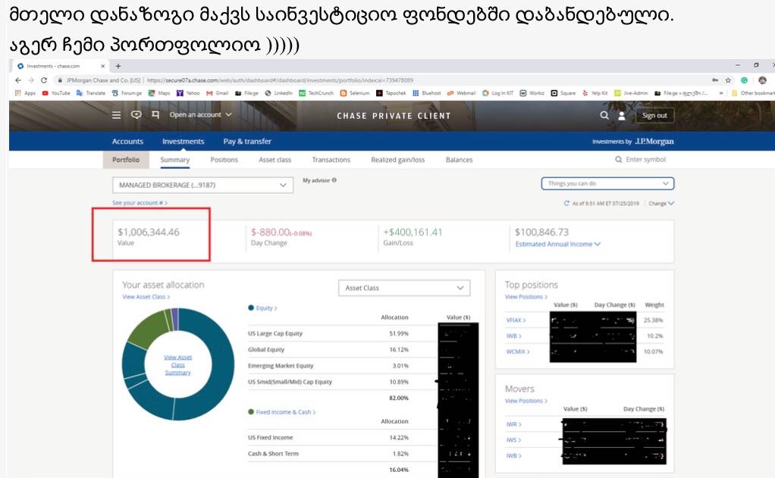Open IWR link in Movers

coord(514,424)
